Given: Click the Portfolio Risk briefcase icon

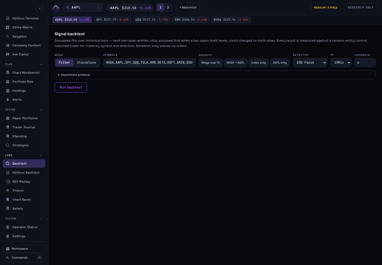Looking at the screenshot, I should point(8,81).
